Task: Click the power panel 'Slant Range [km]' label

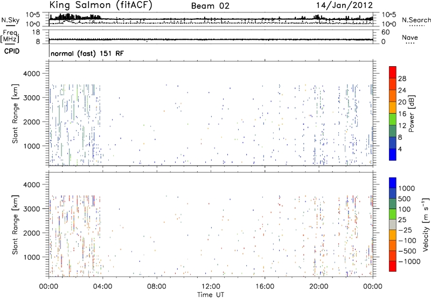Action: pyautogui.click(x=15, y=113)
